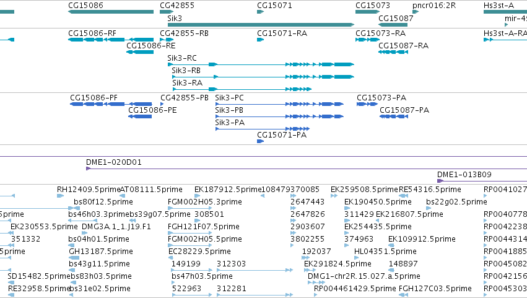Select BAC clone DME1-020D01
The height and width of the screenshot is (298, 527).
[113, 162]
